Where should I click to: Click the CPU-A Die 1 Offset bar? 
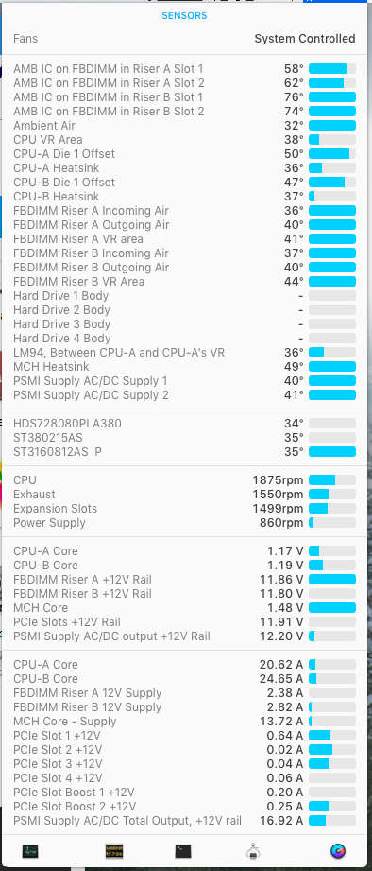click(x=332, y=154)
